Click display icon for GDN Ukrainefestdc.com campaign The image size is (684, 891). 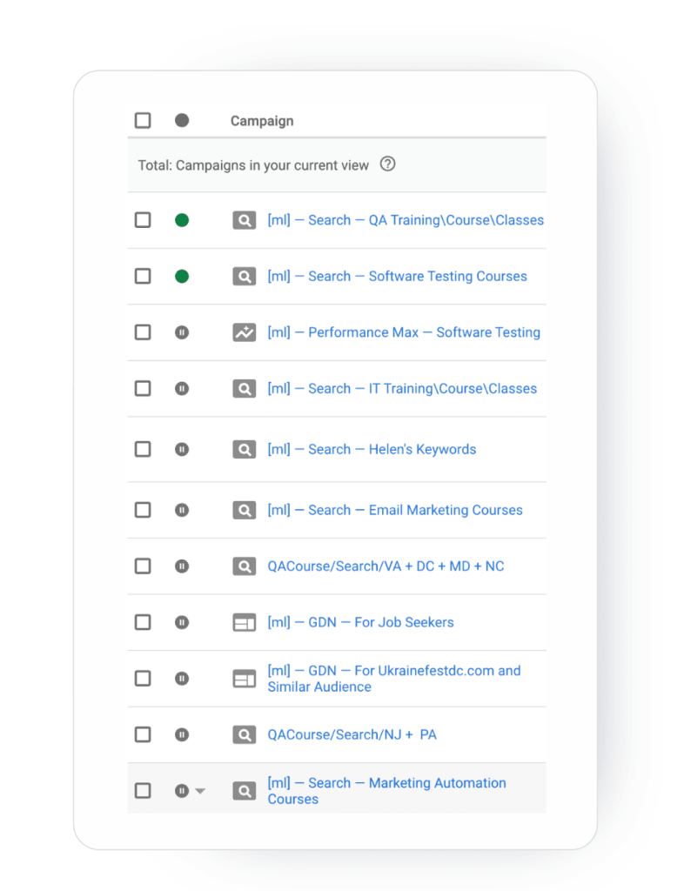pos(245,679)
